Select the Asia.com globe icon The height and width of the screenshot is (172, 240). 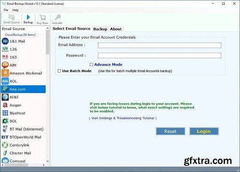(5, 89)
